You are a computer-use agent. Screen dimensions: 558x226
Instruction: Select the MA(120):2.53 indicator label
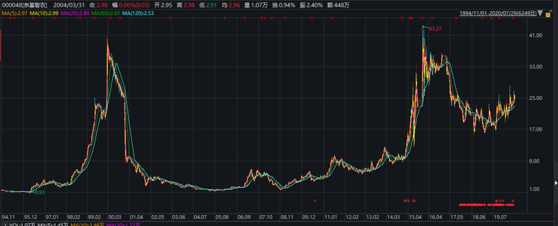pyautogui.click(x=138, y=13)
